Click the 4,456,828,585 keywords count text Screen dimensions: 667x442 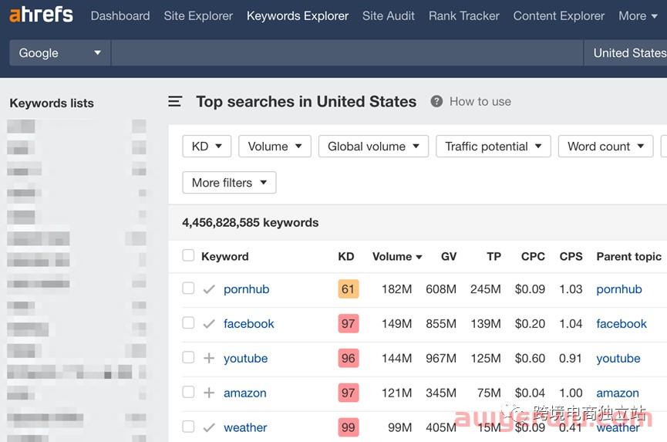tap(250, 222)
